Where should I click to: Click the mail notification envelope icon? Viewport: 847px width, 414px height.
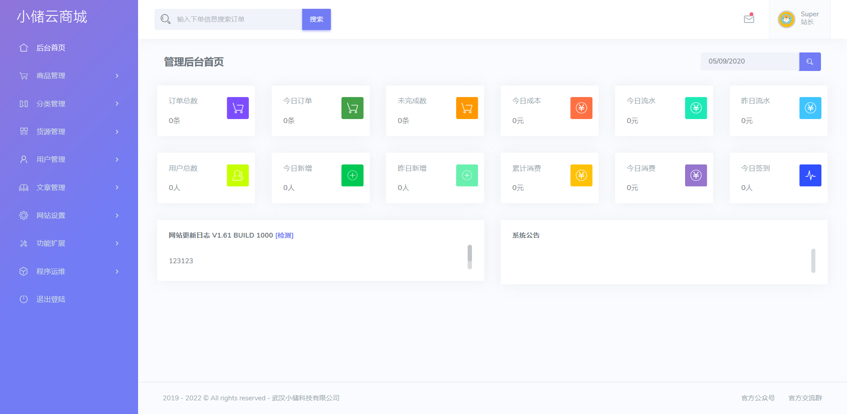[x=749, y=19]
